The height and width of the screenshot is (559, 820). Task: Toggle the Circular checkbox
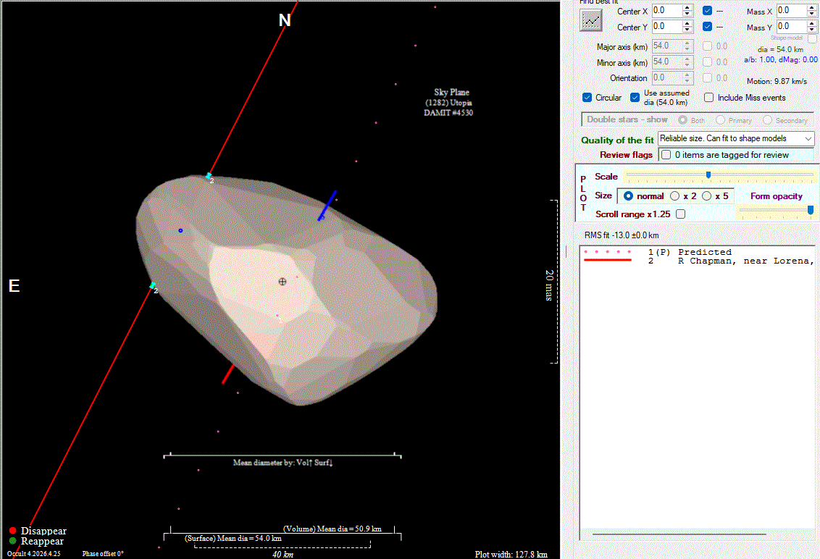click(x=587, y=97)
